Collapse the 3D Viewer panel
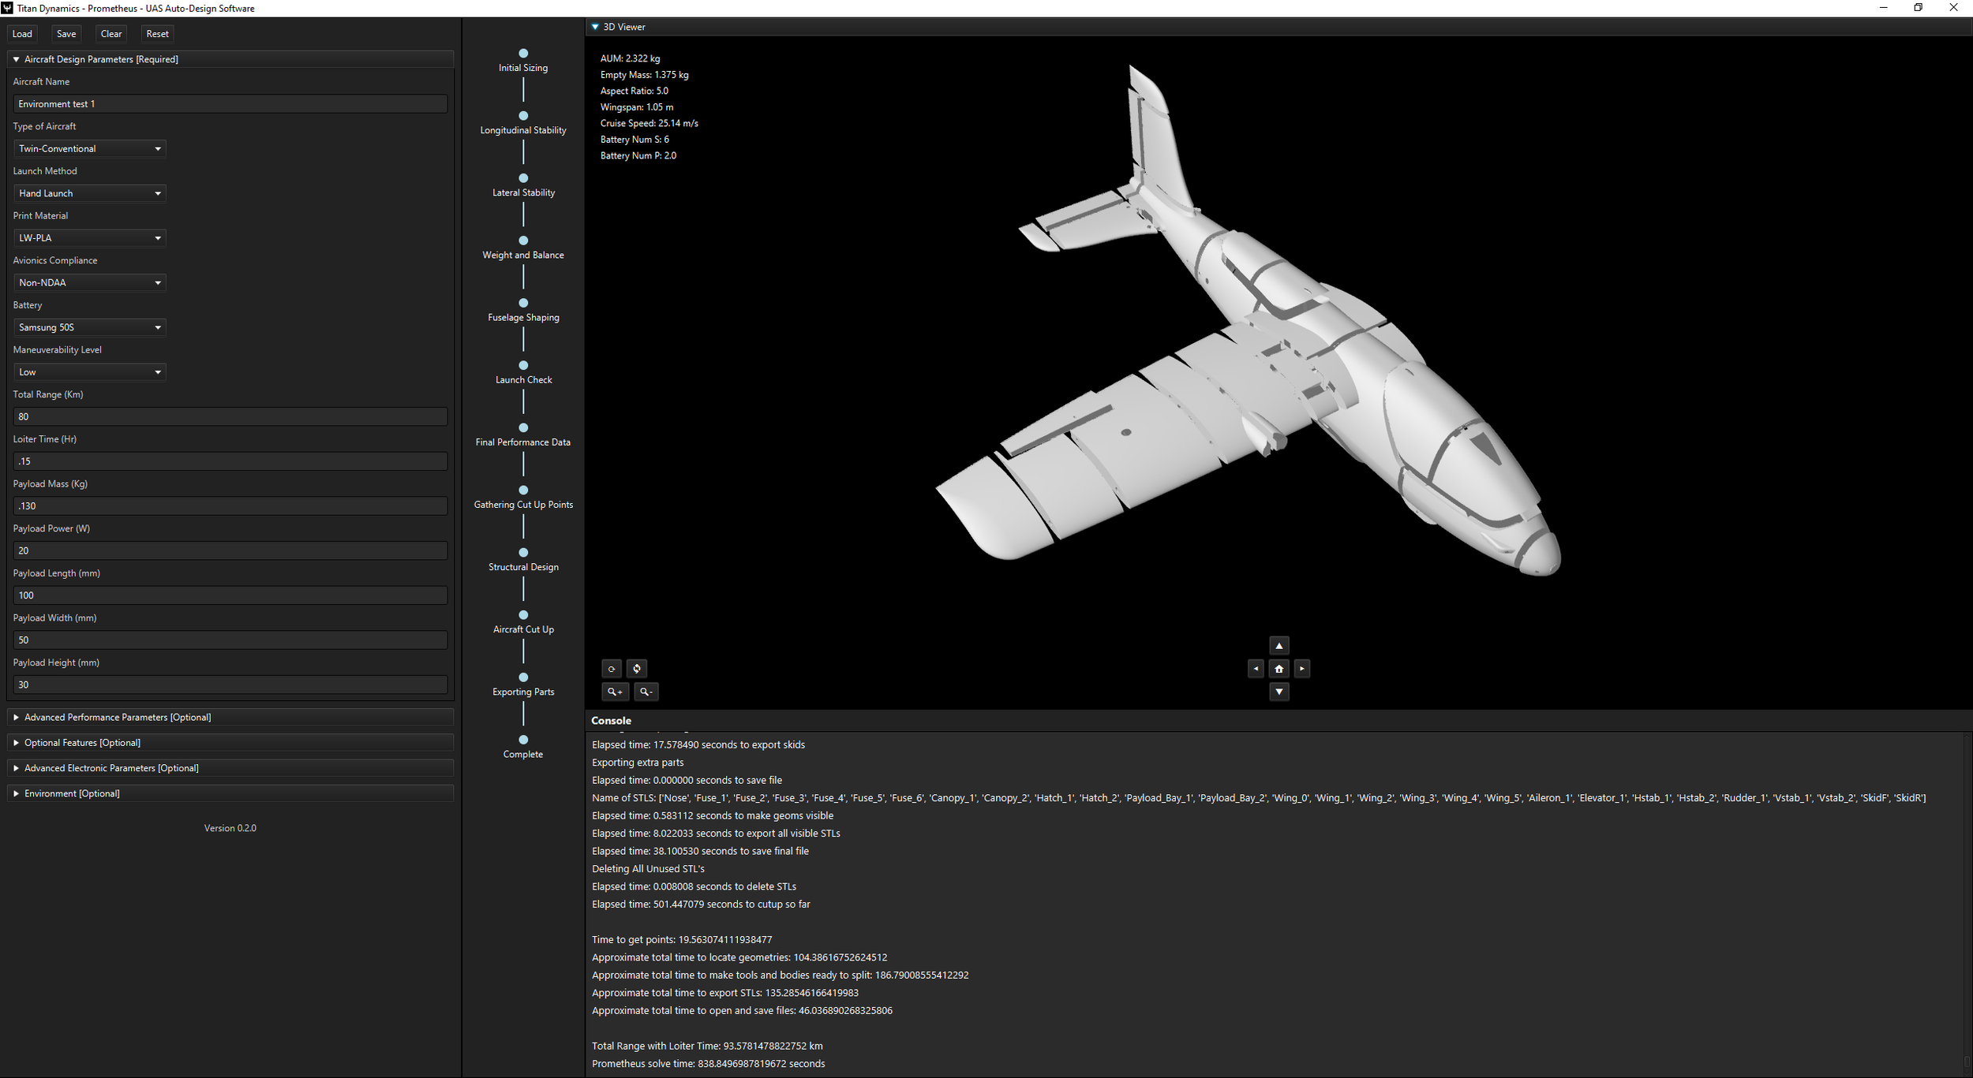The width and height of the screenshot is (1973, 1078). pyautogui.click(x=595, y=27)
